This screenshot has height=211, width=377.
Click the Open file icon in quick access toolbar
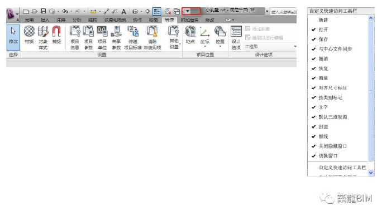click(x=35, y=11)
